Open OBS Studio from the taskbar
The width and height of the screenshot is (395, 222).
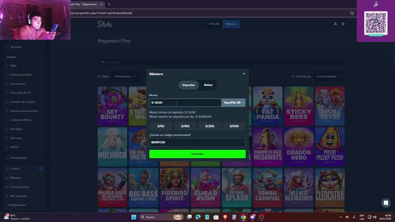click(261, 217)
